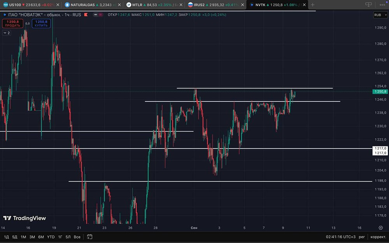Switch to the NATURALGAS chart tab
Viewport: 389px width, 243px height.
93,5
